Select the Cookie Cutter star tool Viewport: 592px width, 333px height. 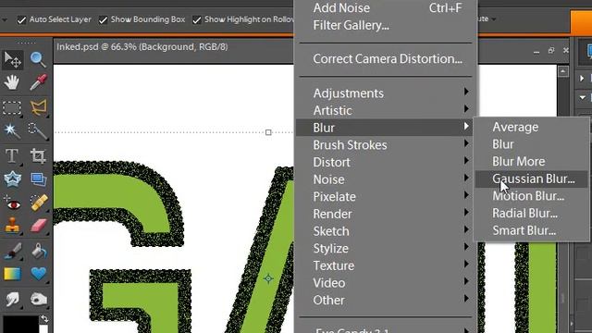click(x=12, y=179)
